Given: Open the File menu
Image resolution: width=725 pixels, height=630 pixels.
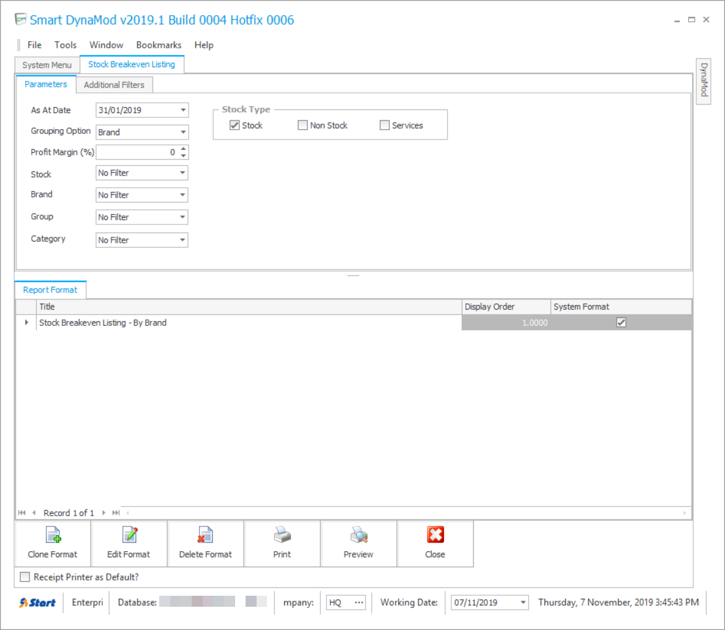Looking at the screenshot, I should tap(34, 45).
